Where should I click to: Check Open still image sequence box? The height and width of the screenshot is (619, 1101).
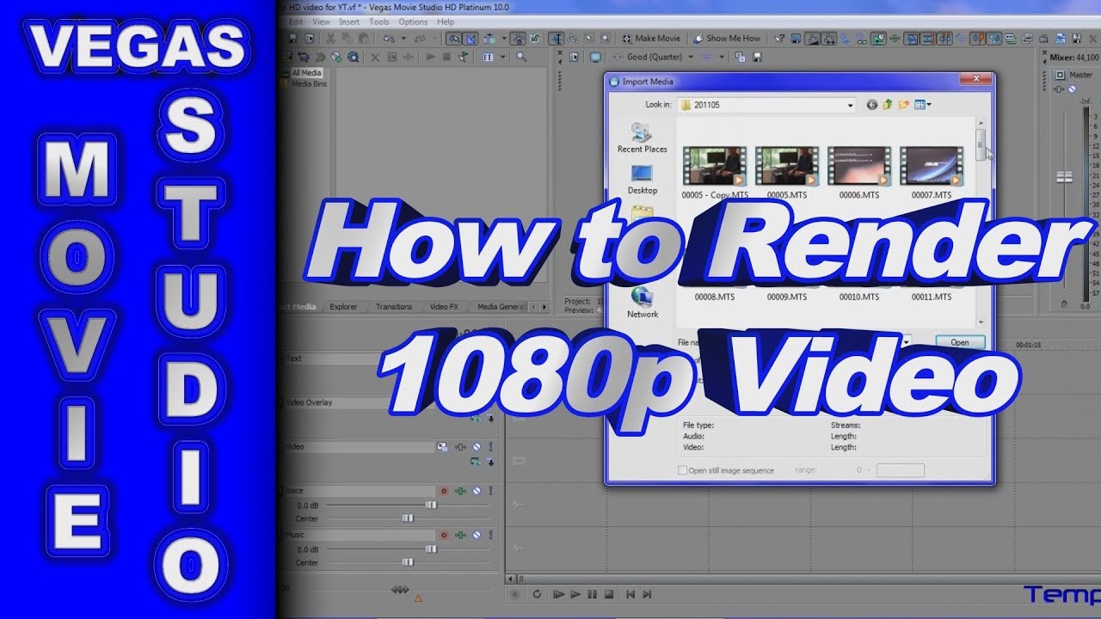(x=683, y=470)
